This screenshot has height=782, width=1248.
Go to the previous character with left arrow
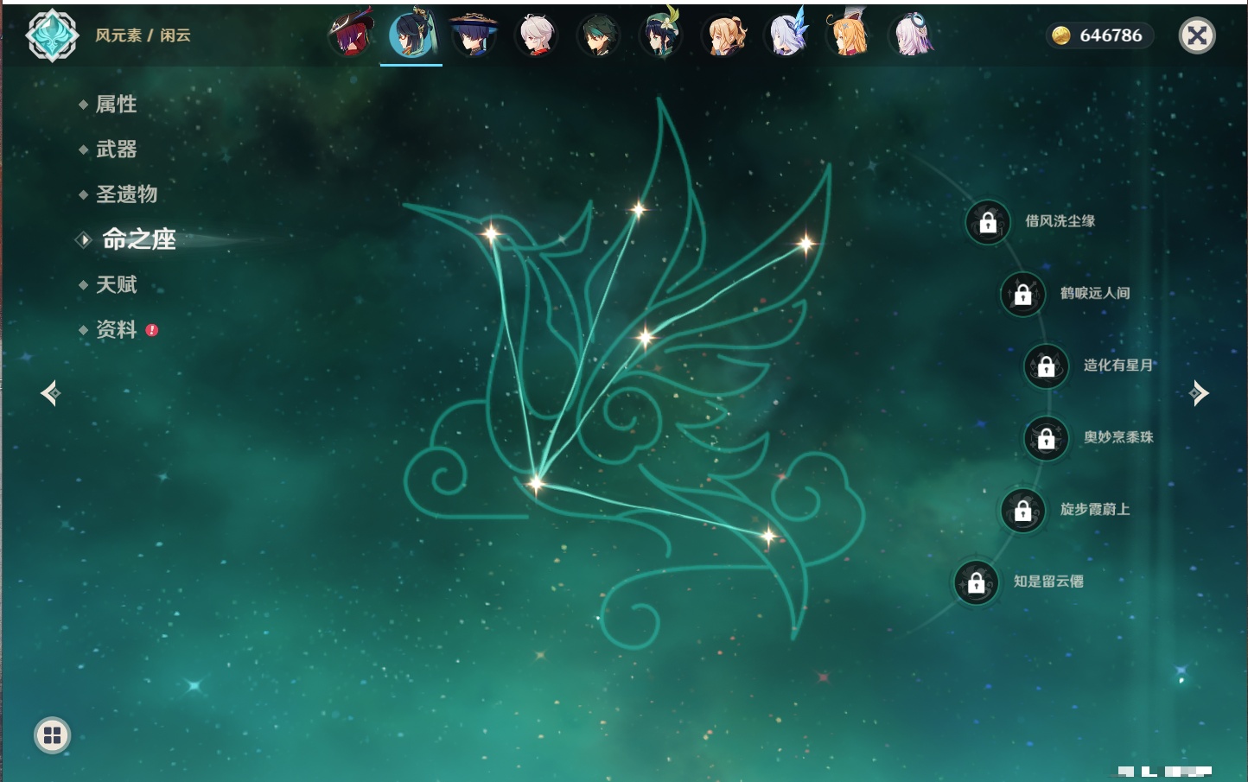50,393
